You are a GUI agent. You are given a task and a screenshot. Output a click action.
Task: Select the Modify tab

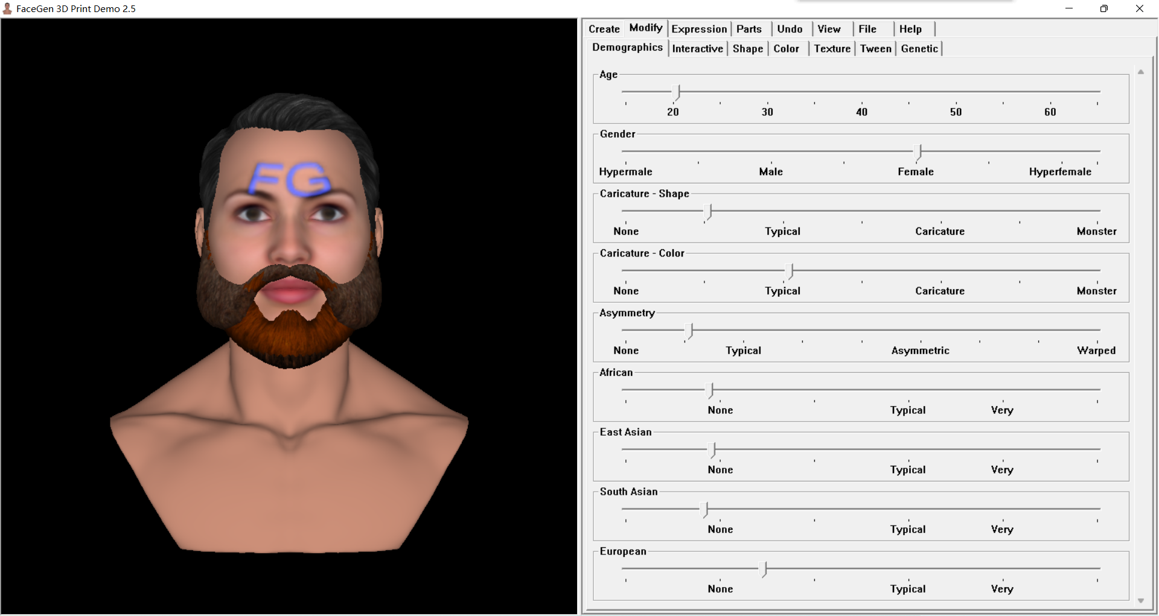click(645, 28)
